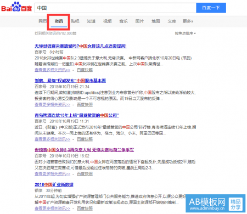
Task: Click the search box containing 中国
Action: point(115,8)
